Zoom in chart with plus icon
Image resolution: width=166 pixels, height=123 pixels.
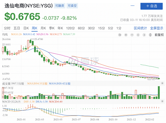[x=126, y=35]
